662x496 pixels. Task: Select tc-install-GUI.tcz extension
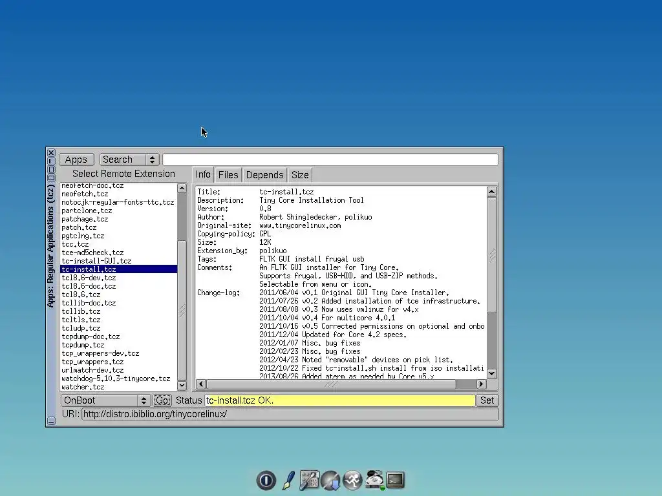118,261
